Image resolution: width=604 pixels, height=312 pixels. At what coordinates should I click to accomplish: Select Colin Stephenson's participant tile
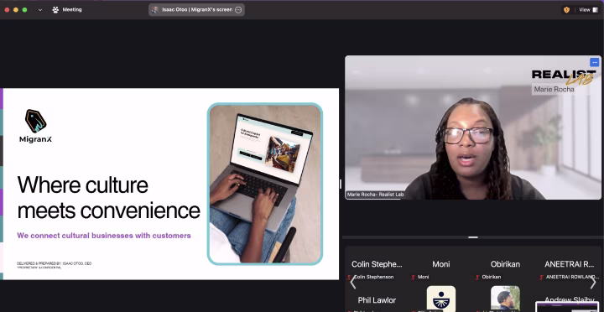(377, 264)
